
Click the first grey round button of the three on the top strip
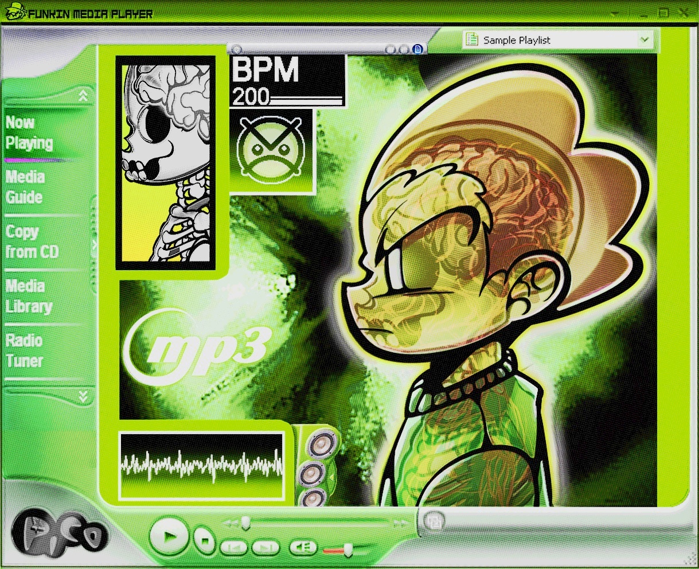click(x=391, y=49)
